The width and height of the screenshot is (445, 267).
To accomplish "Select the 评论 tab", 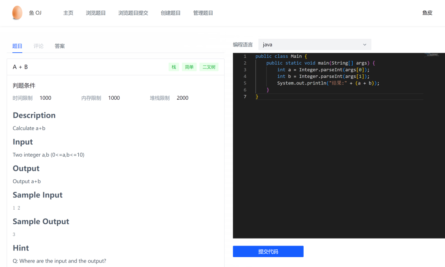I will [x=38, y=46].
